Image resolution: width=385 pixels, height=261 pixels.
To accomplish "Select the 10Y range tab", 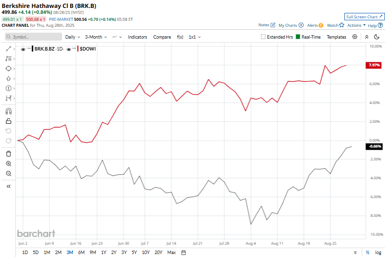I will tap(145, 253).
